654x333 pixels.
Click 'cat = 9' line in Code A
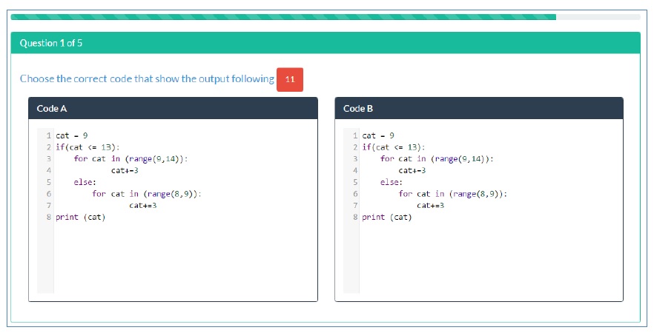[x=72, y=135]
